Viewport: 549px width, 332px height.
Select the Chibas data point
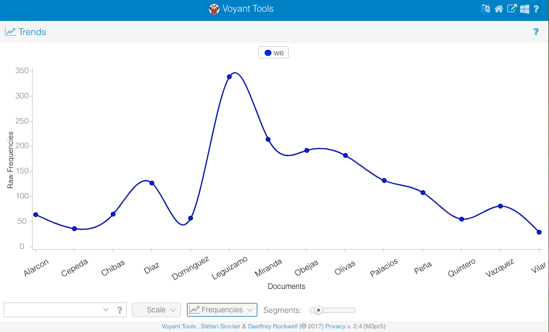tap(113, 214)
